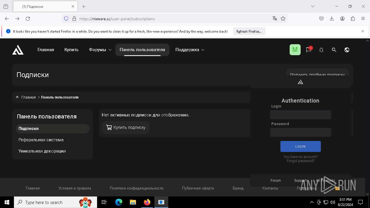Screen dimensions: 370x208
Task: Open the Pocket save icon
Action: 321,18
